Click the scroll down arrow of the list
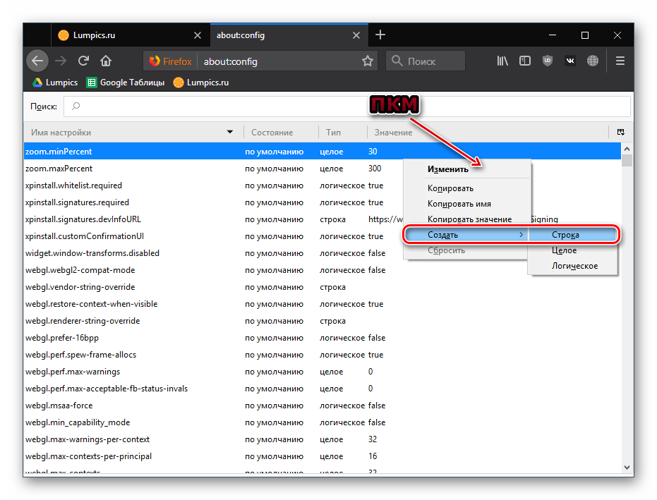 [627, 466]
